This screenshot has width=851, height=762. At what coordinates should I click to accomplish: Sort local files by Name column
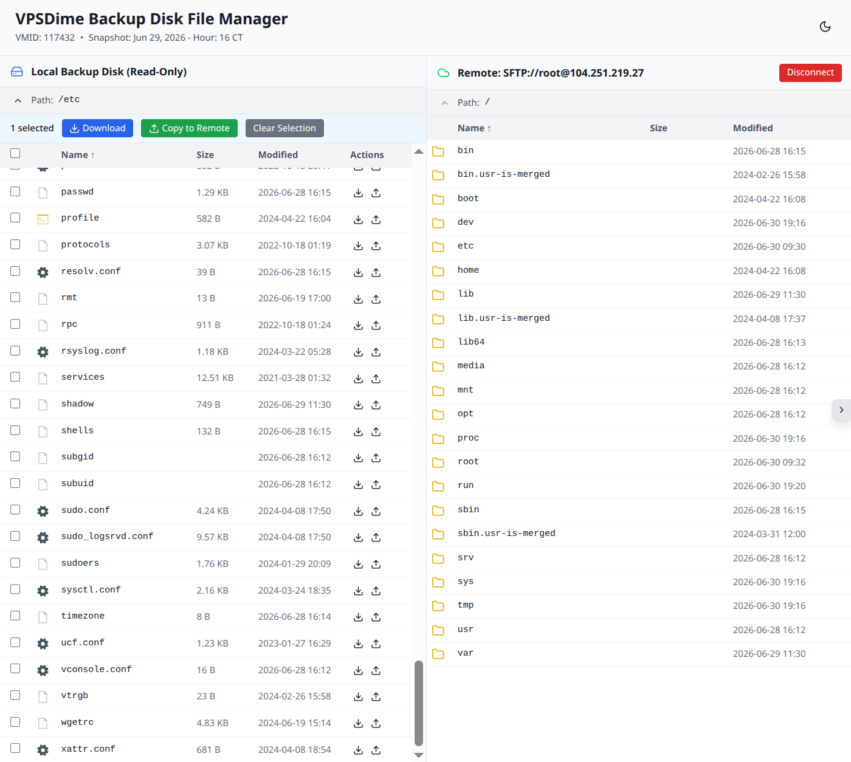tap(78, 155)
